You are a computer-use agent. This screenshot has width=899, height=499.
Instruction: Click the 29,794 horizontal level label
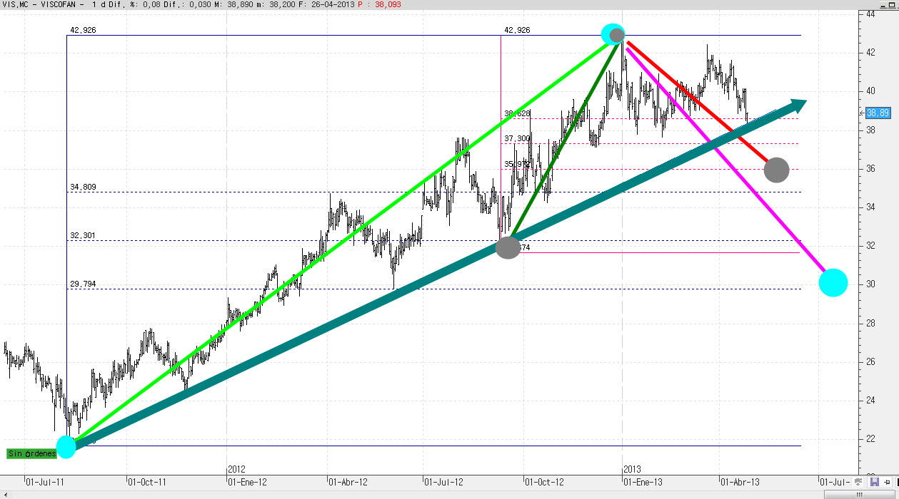tap(83, 284)
